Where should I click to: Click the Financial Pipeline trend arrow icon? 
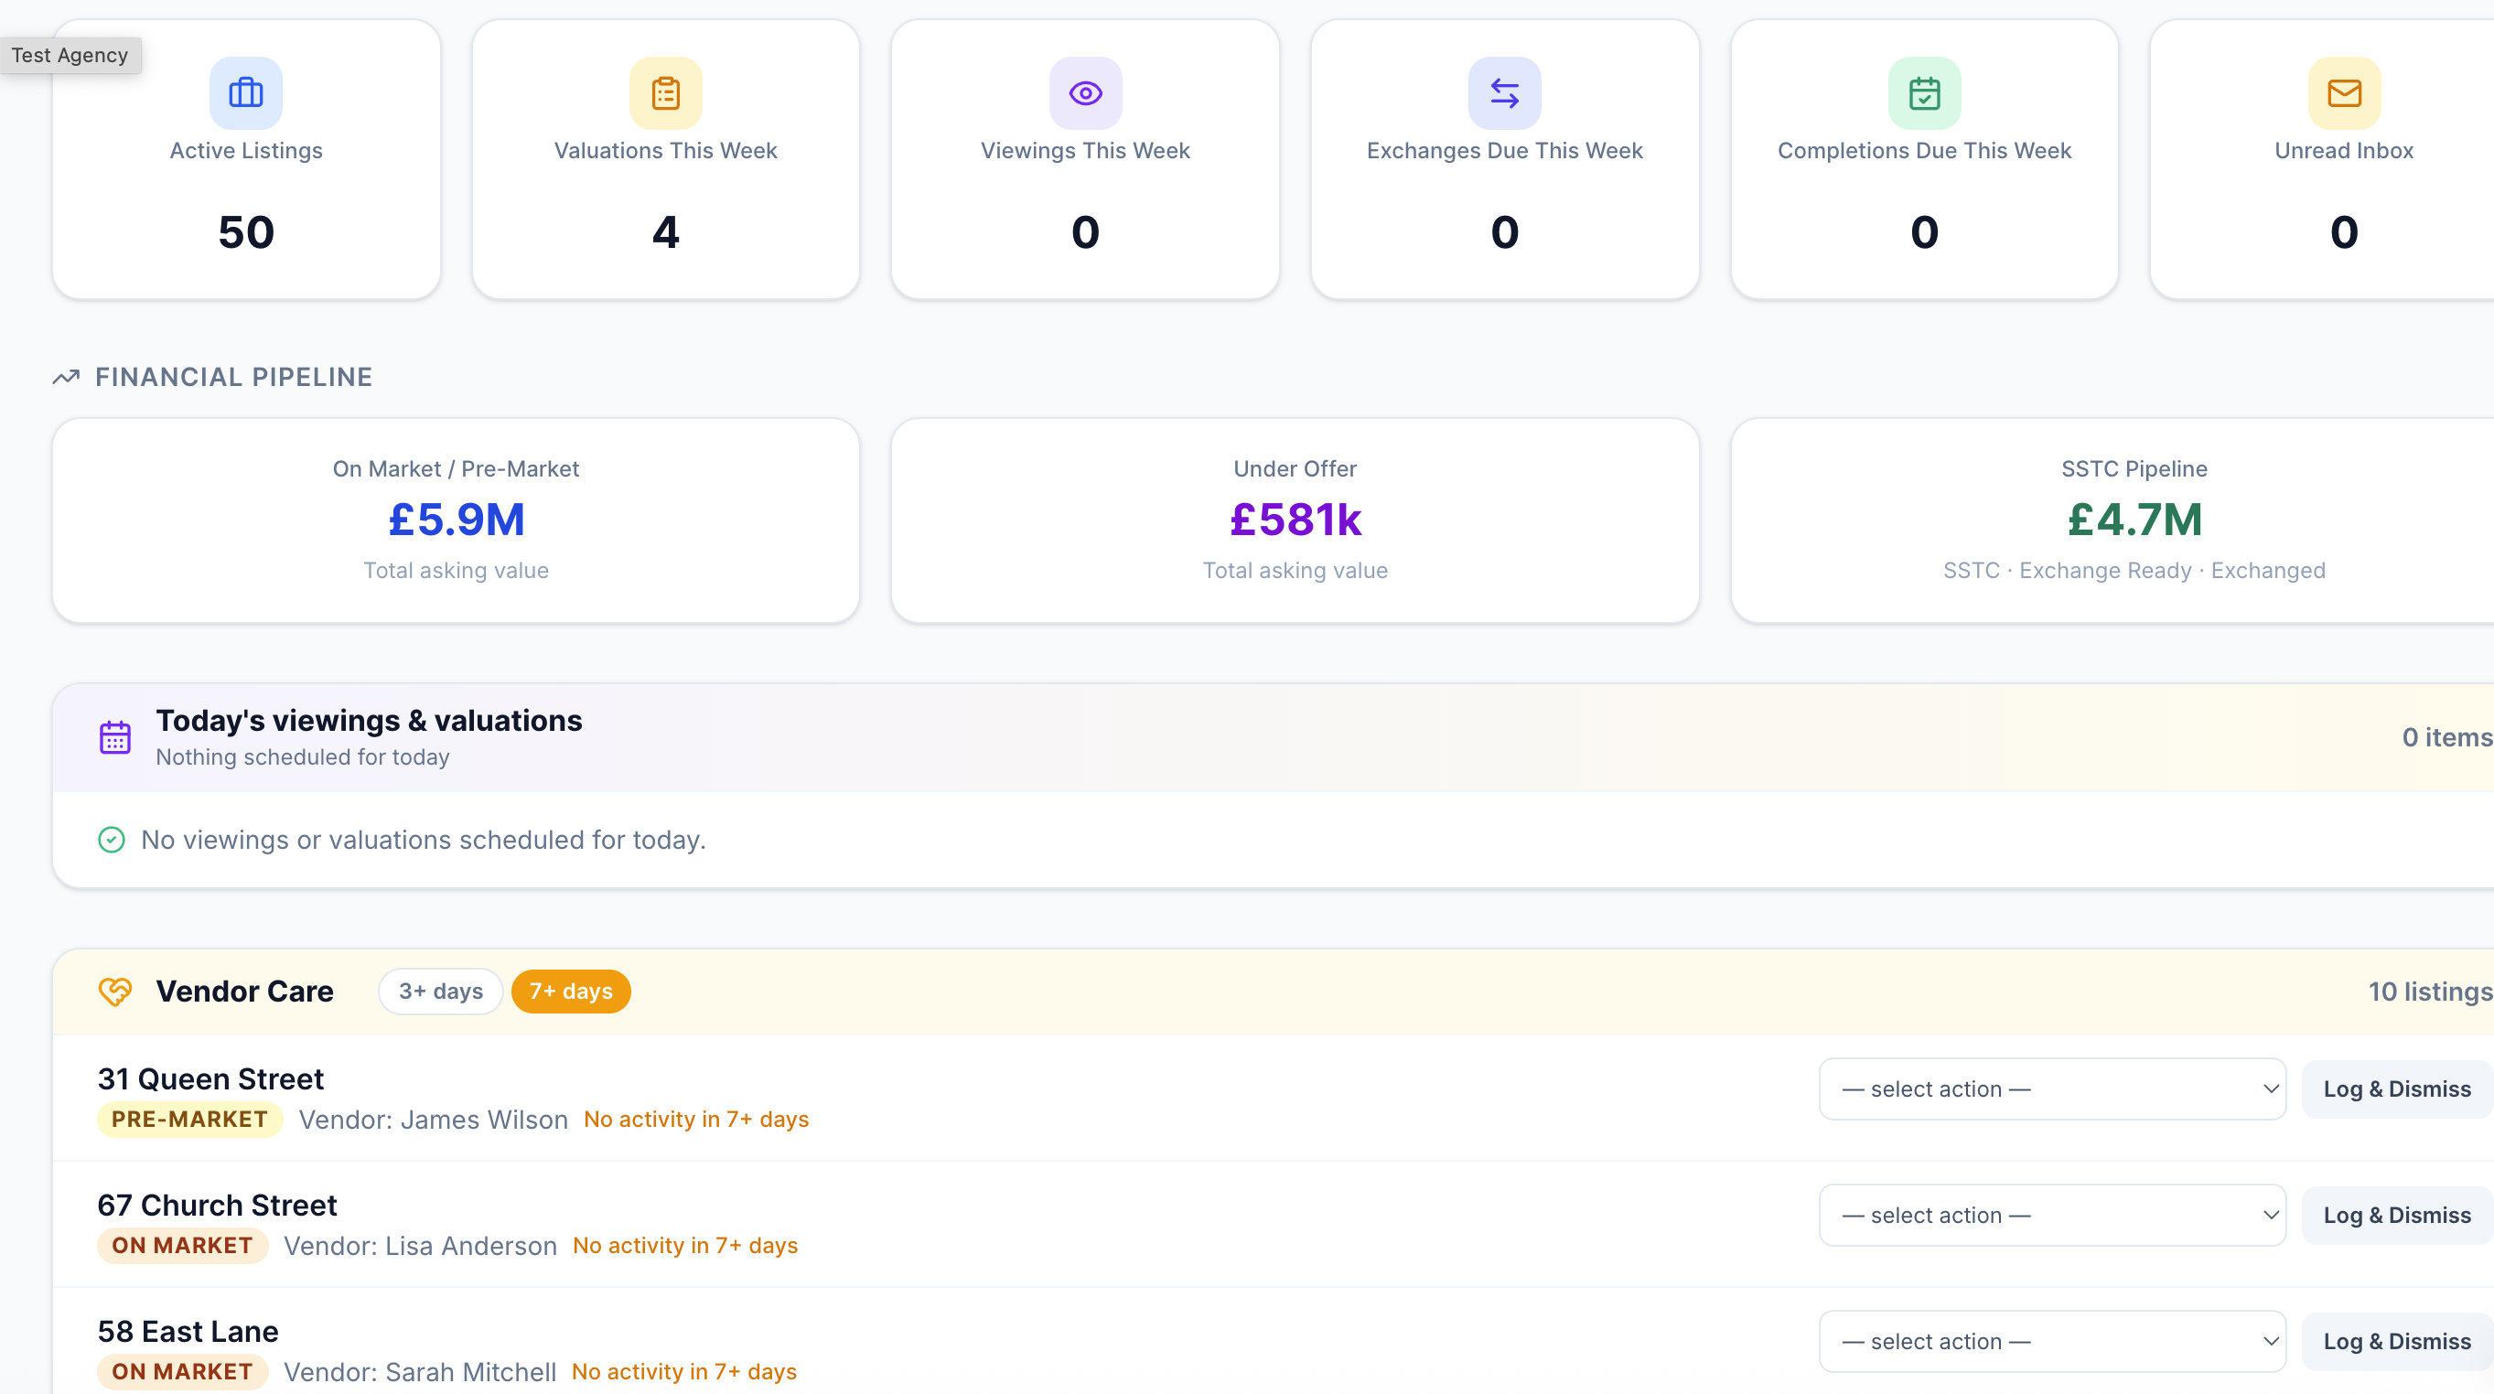click(x=65, y=377)
